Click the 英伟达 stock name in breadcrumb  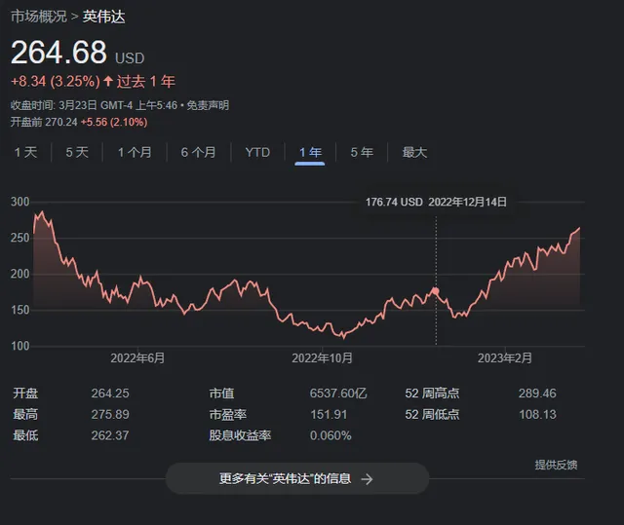(104, 17)
